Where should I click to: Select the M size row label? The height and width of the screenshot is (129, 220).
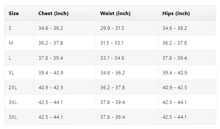[x=11, y=43]
